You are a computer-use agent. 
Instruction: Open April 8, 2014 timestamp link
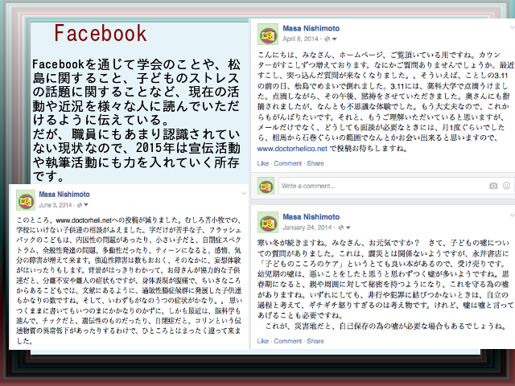[300, 39]
